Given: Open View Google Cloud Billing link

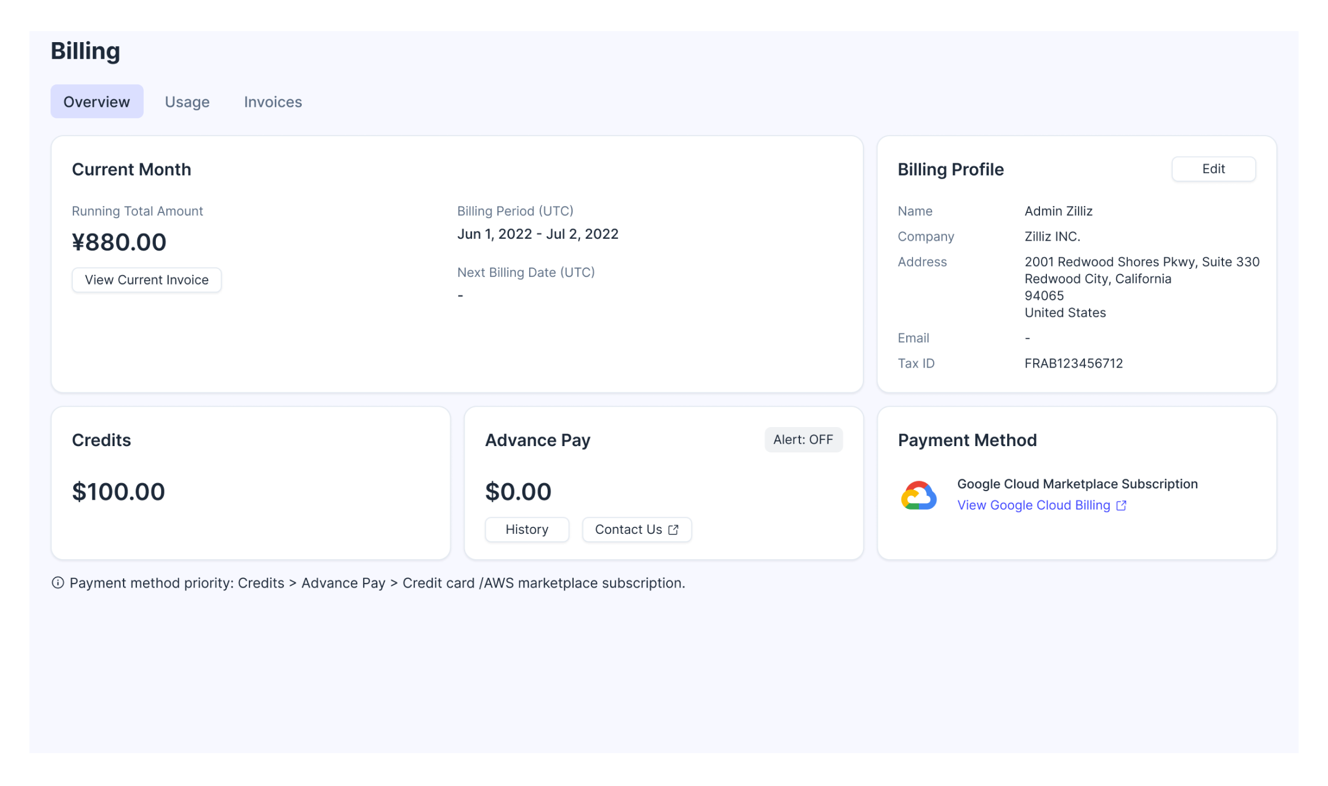Looking at the screenshot, I should pos(1033,505).
